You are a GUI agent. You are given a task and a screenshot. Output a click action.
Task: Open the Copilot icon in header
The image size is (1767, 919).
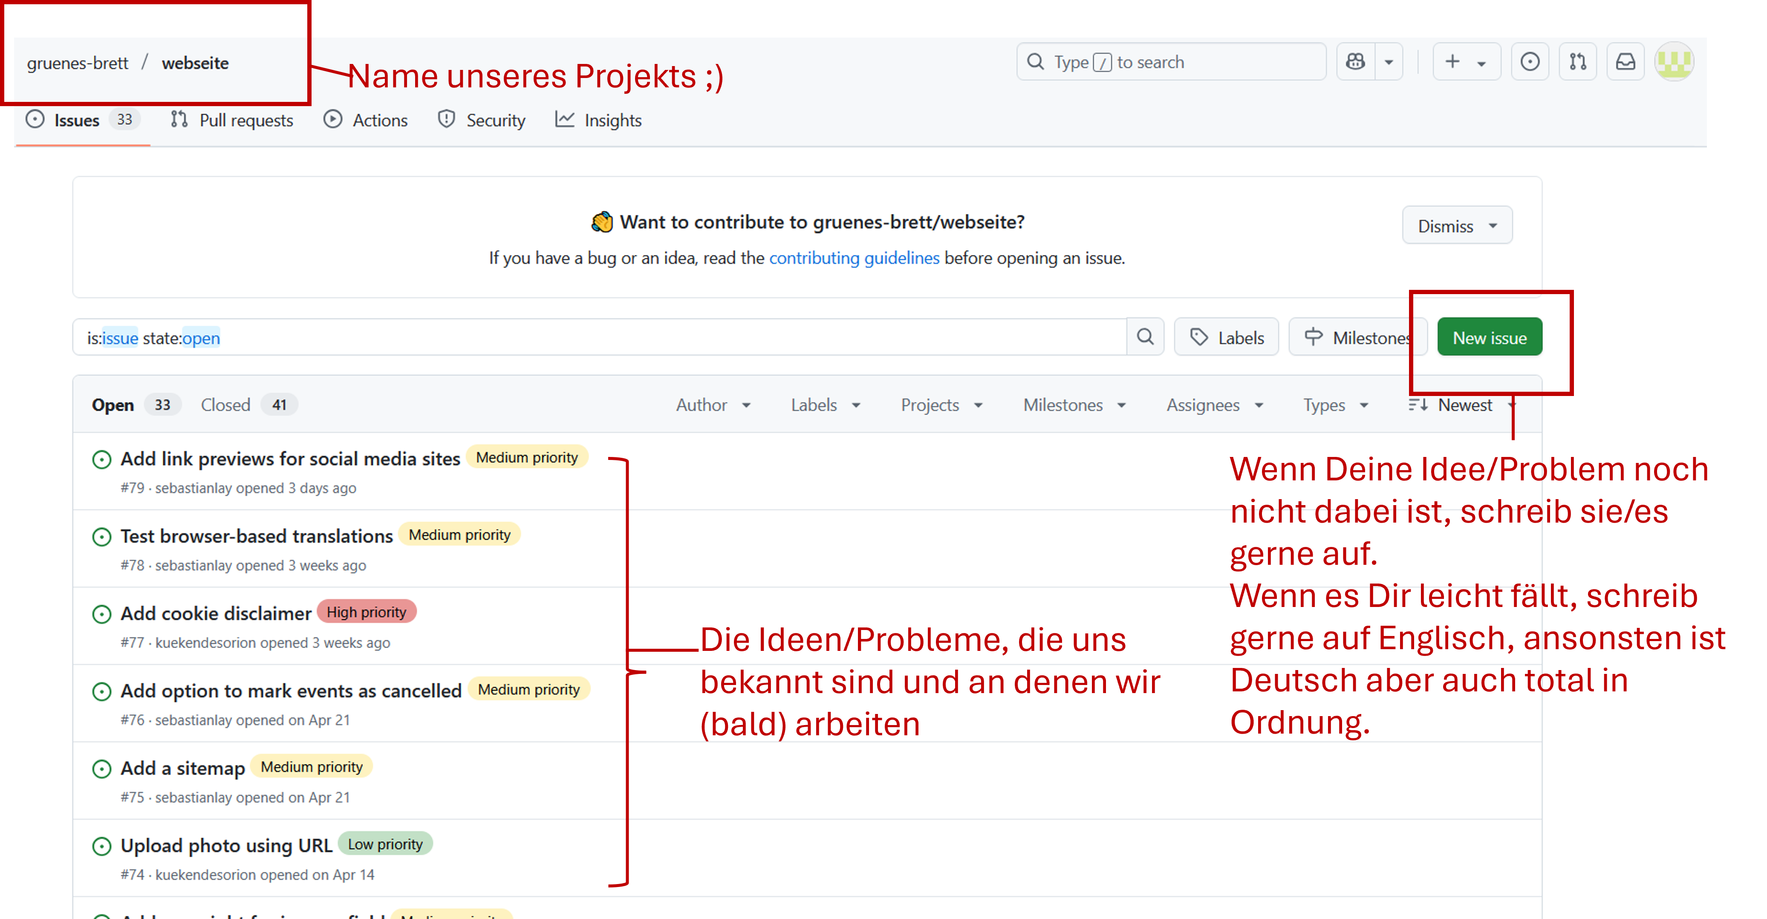pyautogui.click(x=1355, y=62)
